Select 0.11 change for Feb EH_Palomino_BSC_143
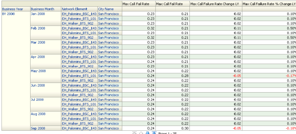 (x=238, y=28)
